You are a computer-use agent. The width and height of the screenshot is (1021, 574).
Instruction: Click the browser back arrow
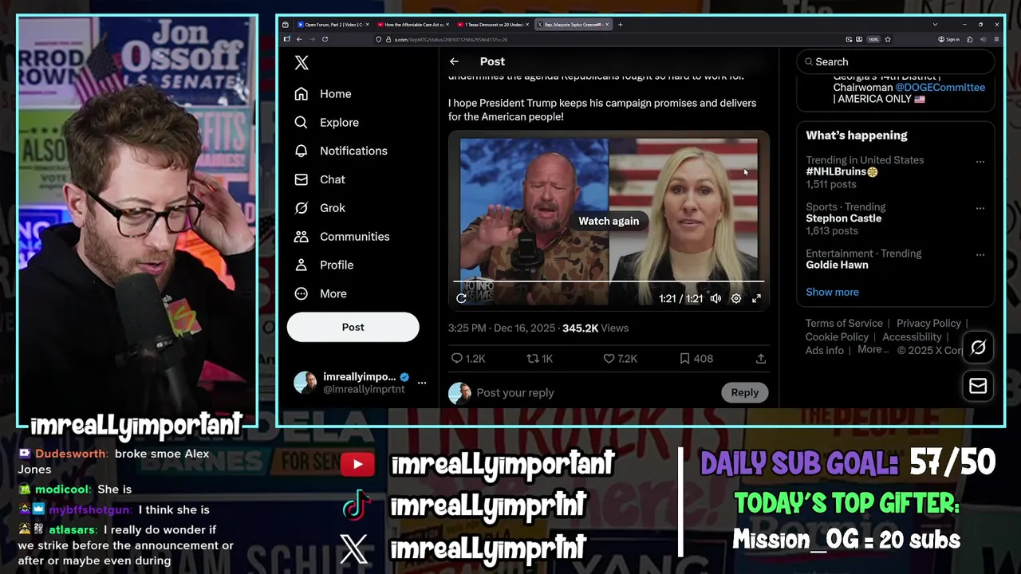[x=299, y=39]
